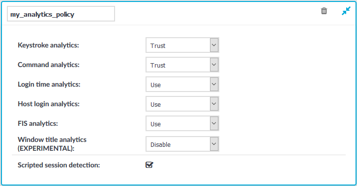Viewport: 357px width, 186px height.
Task: Click the FIS analytics label
Action: [38, 123]
